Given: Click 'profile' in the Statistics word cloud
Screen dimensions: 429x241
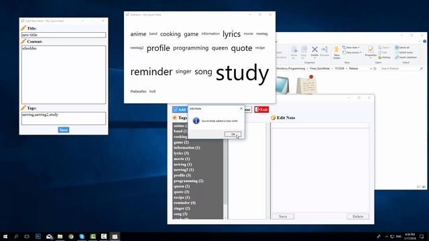Looking at the screenshot, I should (158, 48).
